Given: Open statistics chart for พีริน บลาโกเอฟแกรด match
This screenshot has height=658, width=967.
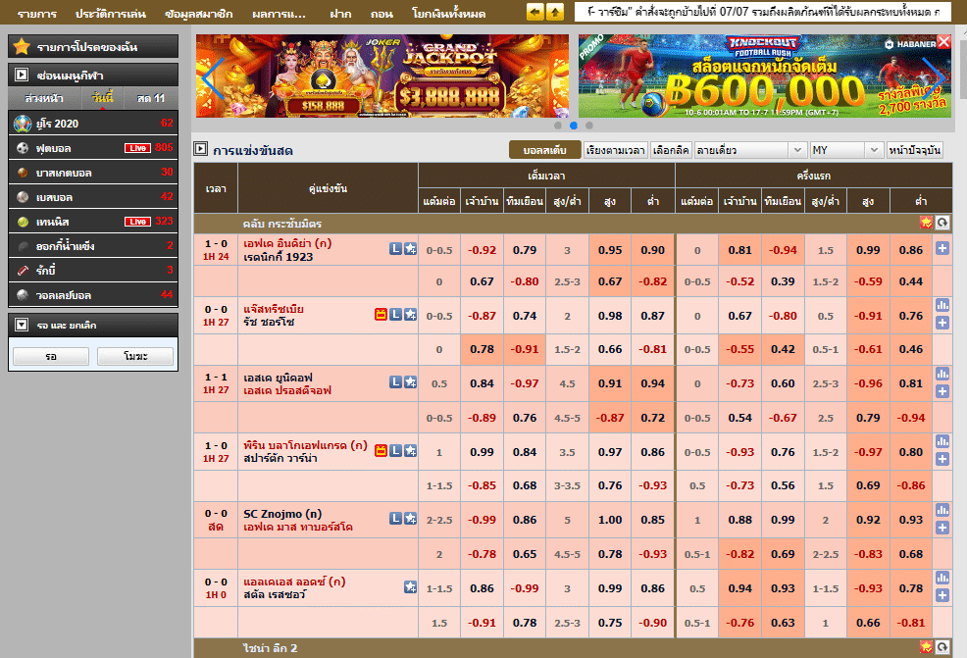Looking at the screenshot, I should 942,441.
